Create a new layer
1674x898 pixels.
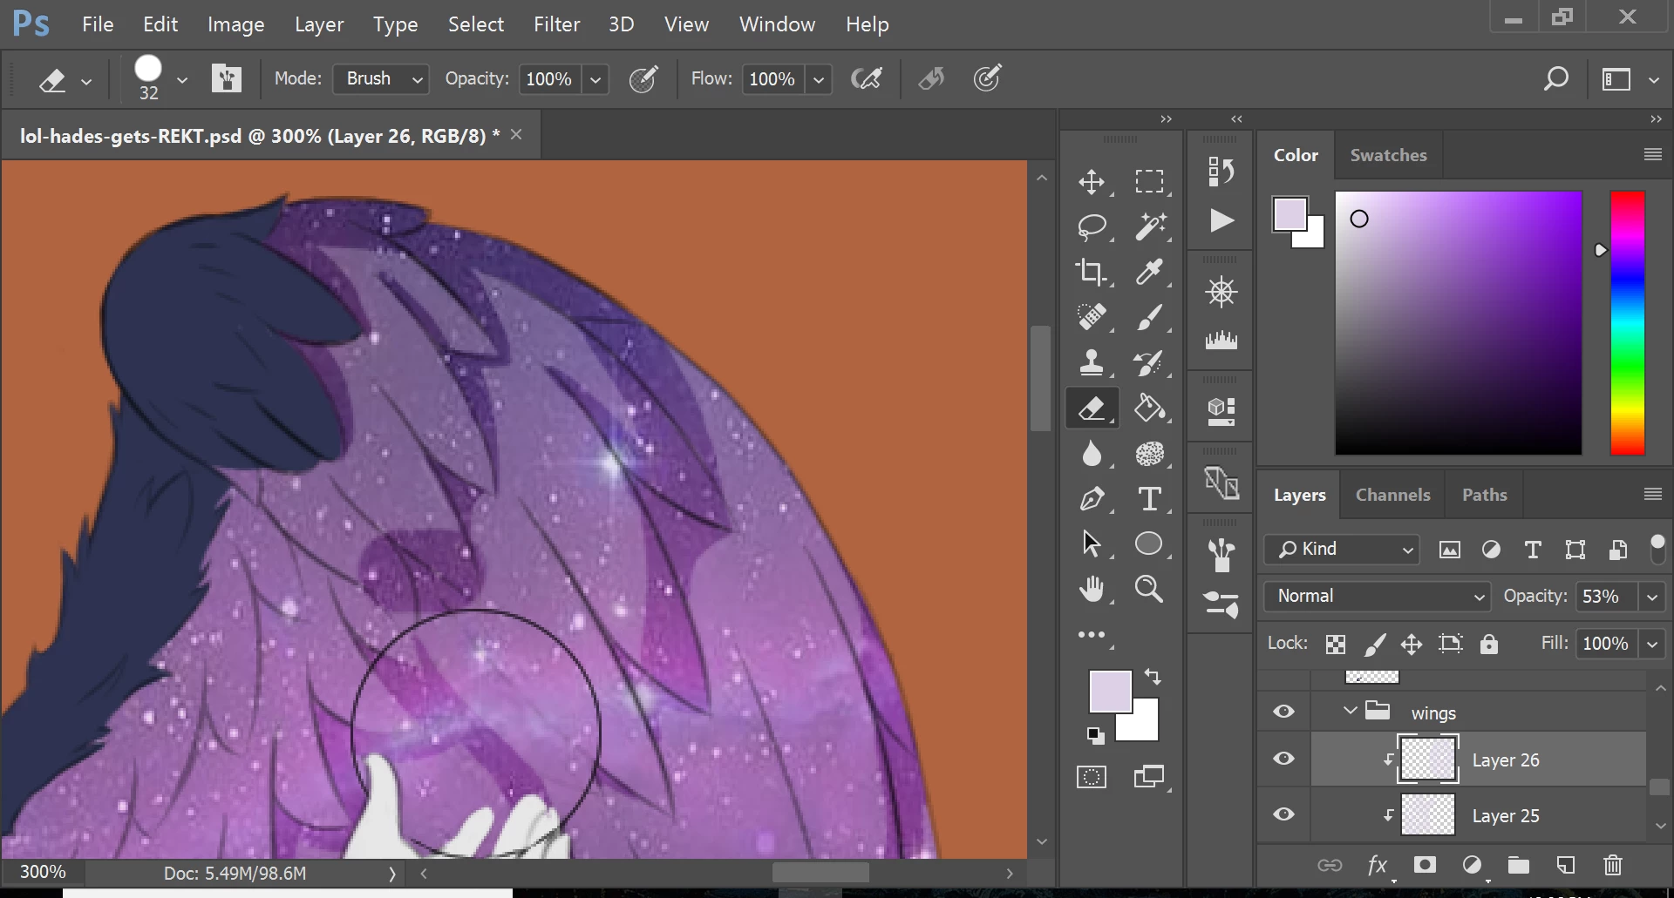point(1565,865)
